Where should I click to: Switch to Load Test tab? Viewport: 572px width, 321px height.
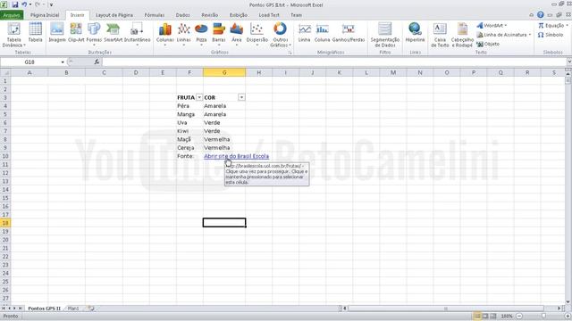coord(269,15)
